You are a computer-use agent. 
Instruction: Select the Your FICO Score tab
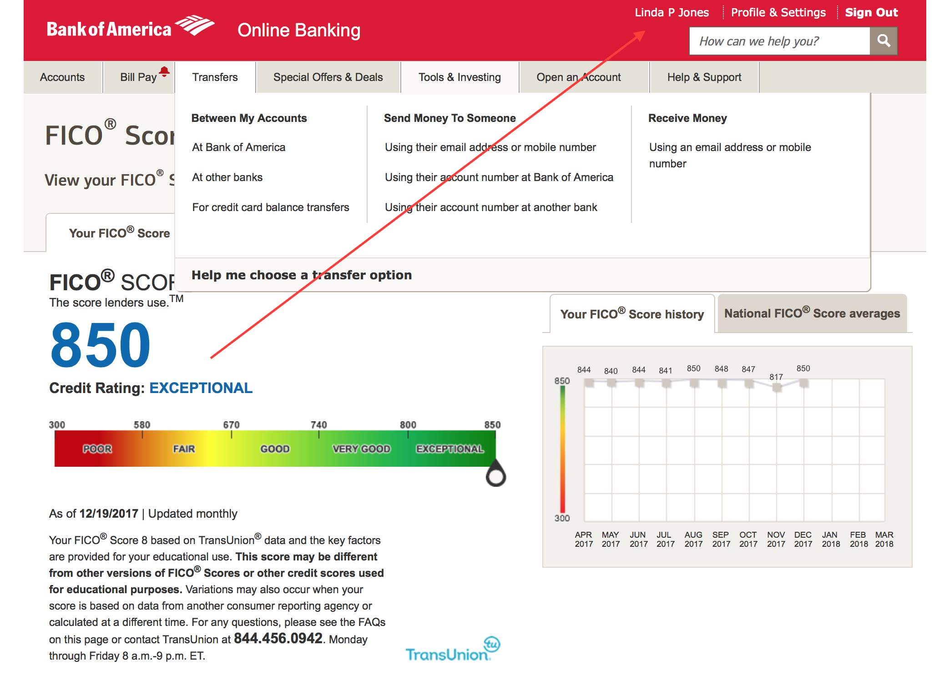point(119,233)
